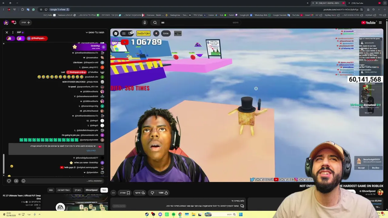Screen dimensions: 388x218
Task: Click the 0XP crown badge in chat header
Action: (21, 32)
